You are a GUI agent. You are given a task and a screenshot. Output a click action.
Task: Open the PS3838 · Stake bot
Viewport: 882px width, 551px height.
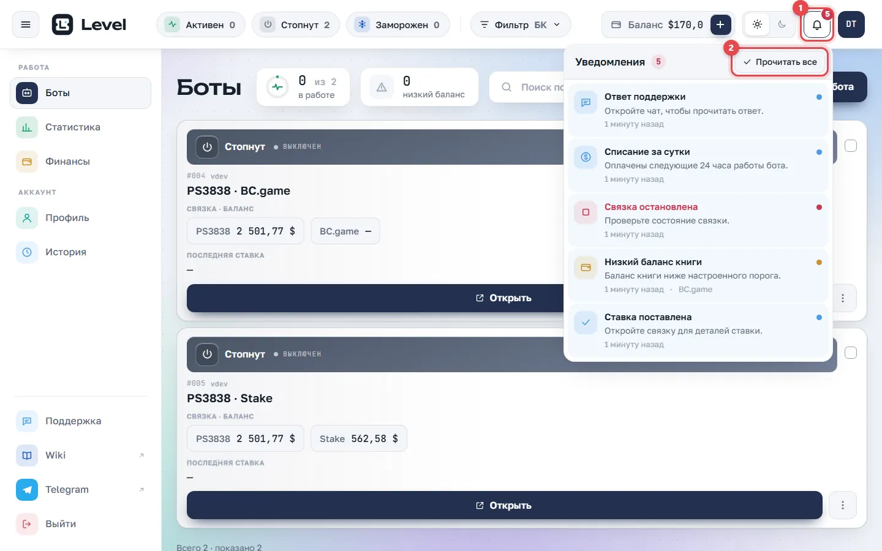click(504, 505)
